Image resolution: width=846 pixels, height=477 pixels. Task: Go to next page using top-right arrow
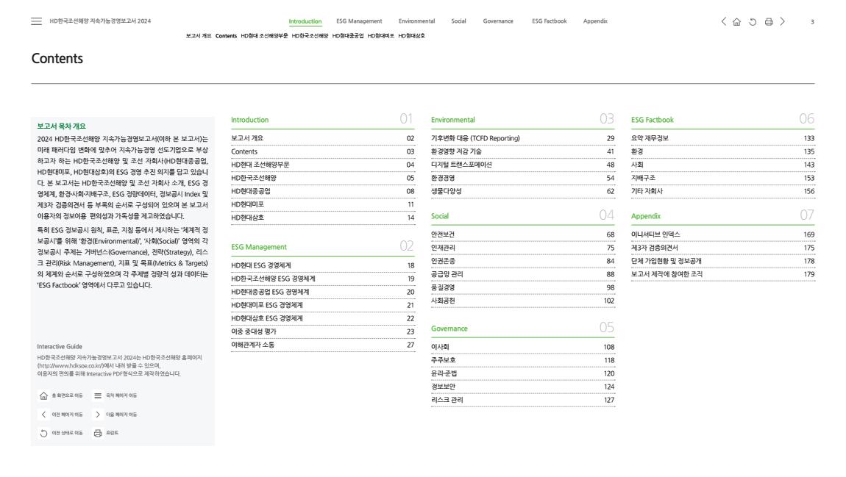point(783,21)
